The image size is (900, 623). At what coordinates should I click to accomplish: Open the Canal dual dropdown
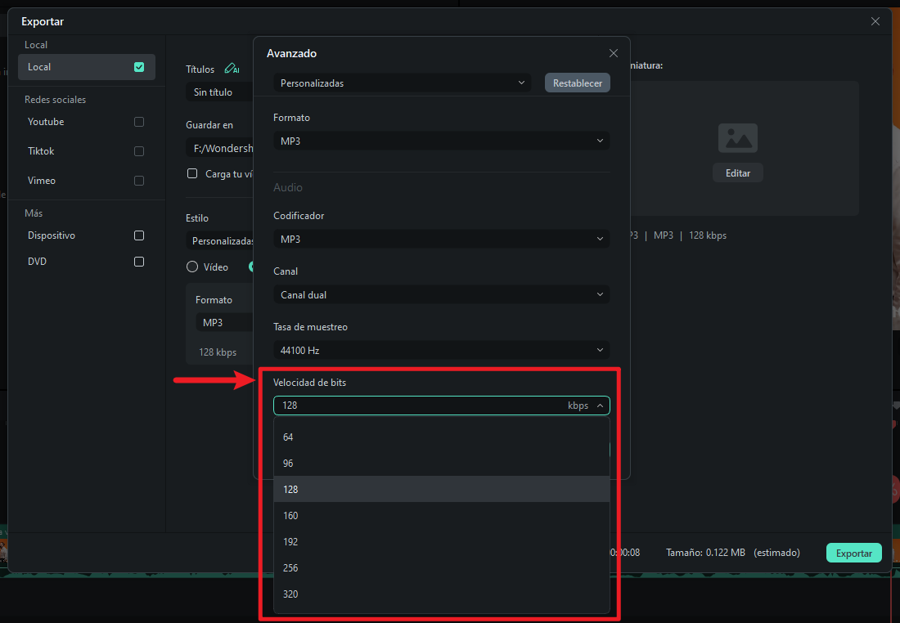(441, 294)
